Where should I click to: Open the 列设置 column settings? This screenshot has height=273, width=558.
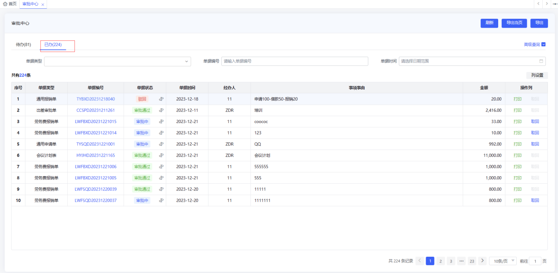[537, 75]
